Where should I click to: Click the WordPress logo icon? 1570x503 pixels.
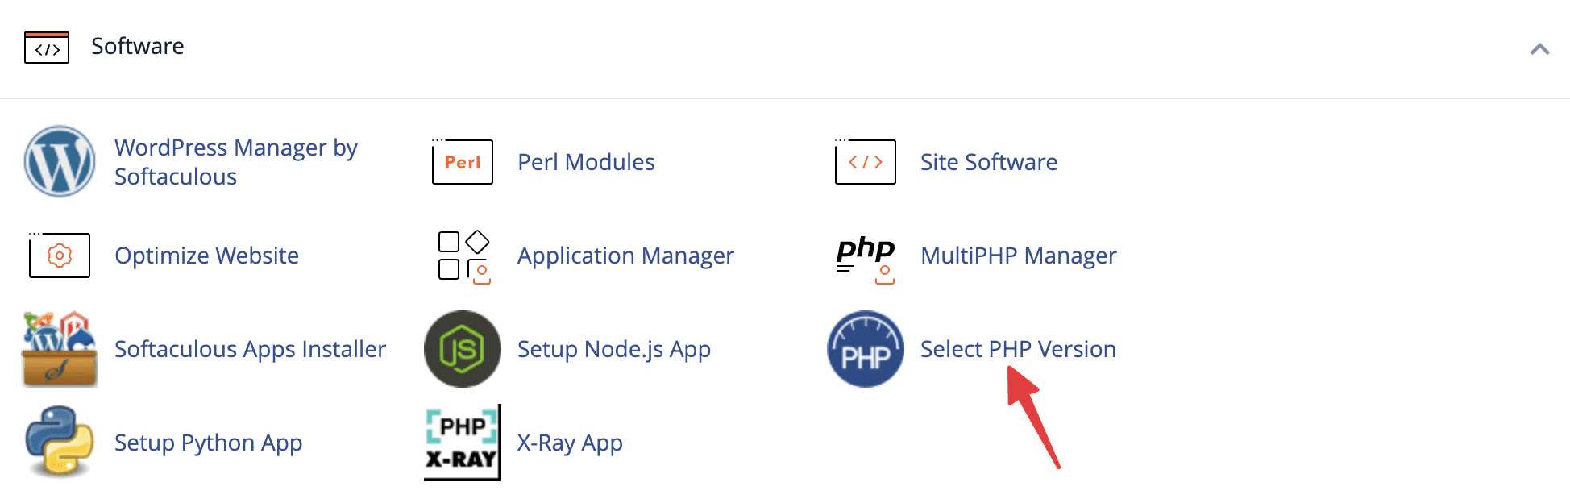[60, 161]
